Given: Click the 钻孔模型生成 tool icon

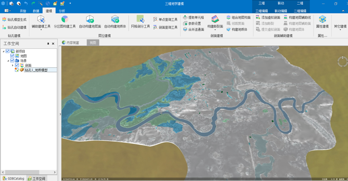Looking at the screenshot, I should 4,19.
